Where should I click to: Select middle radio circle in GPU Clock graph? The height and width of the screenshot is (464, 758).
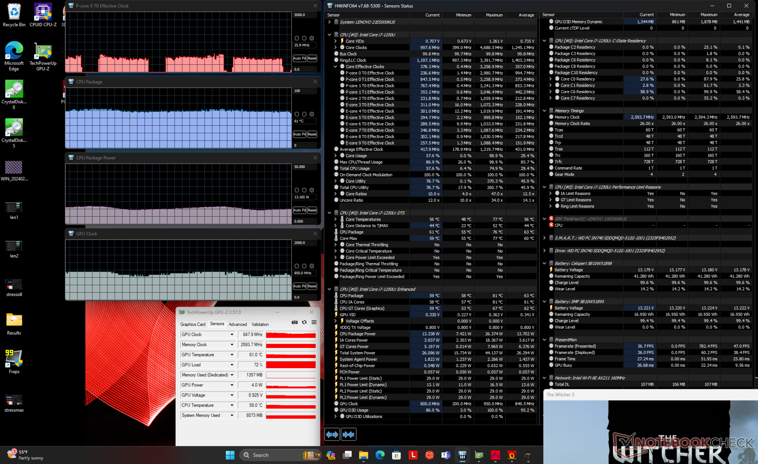click(x=304, y=266)
